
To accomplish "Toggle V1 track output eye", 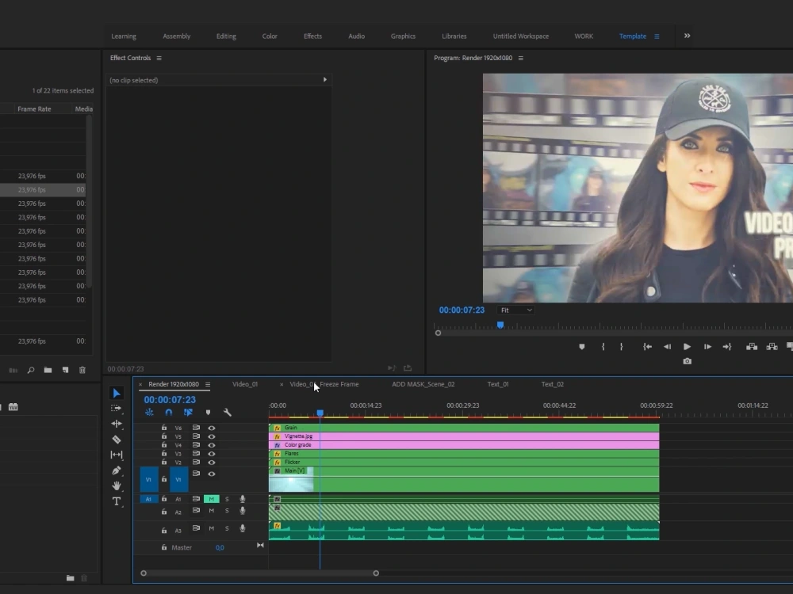I will (212, 474).
